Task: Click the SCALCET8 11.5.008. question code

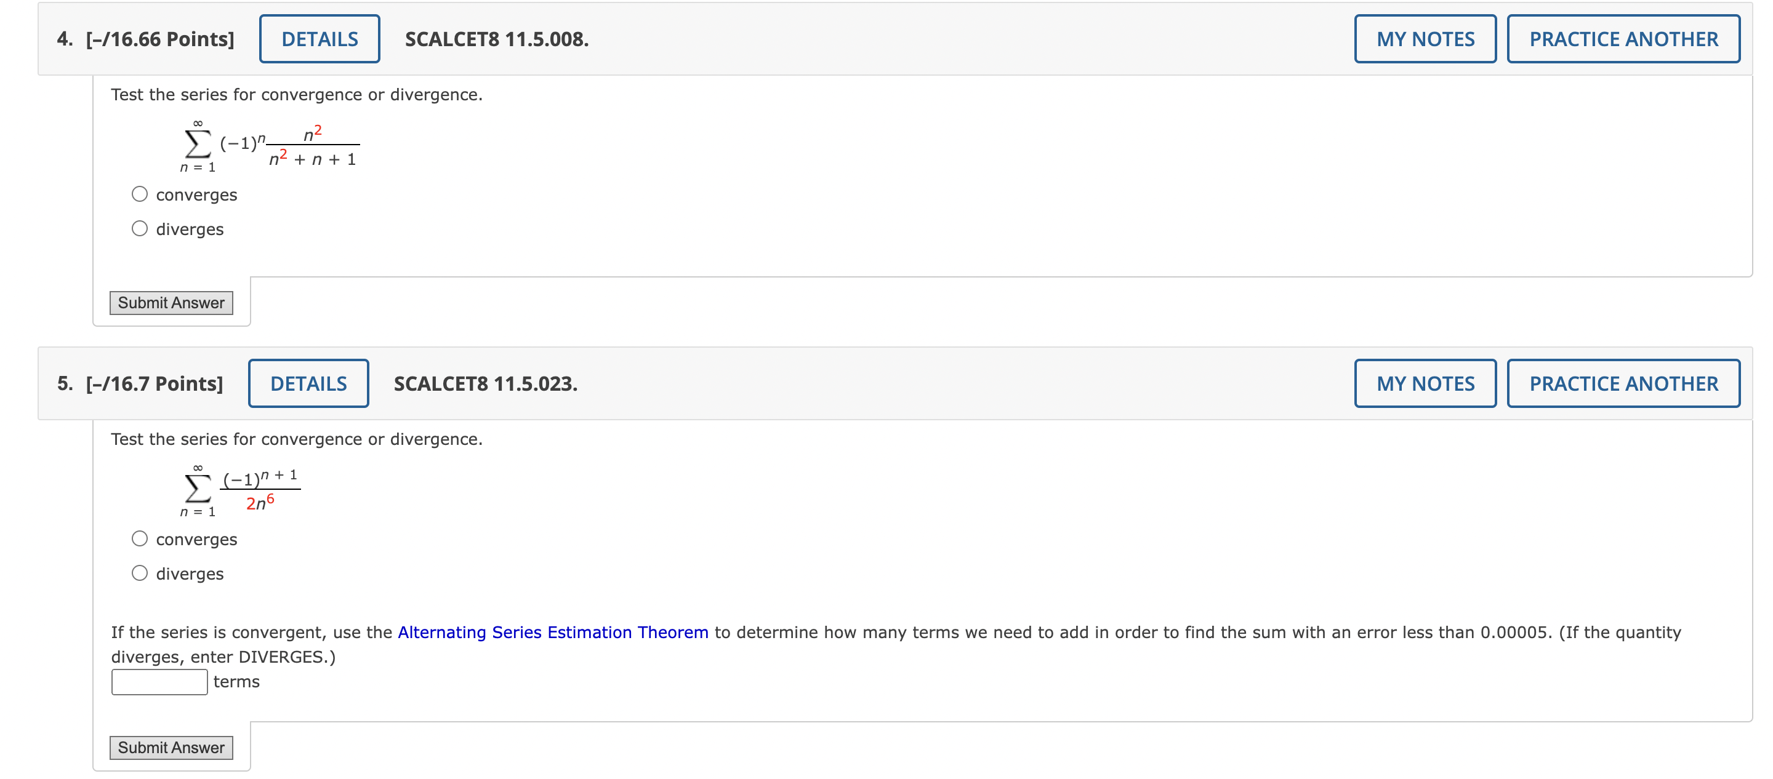Action: click(x=497, y=39)
